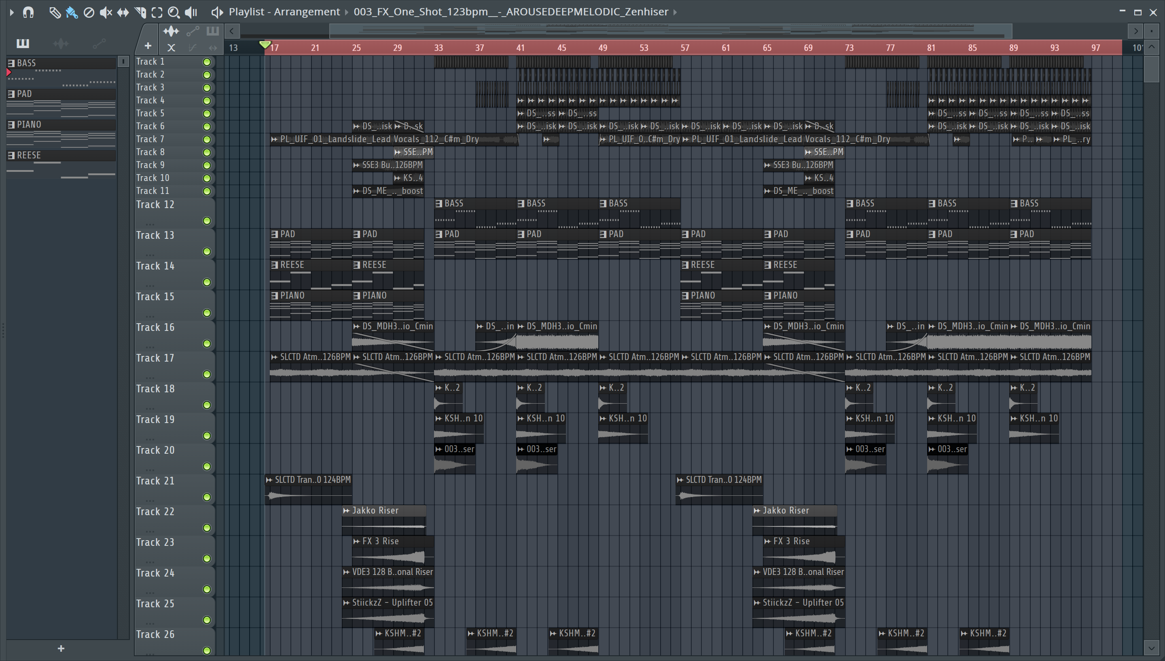
Task: Select the Track 17 header label
Action: point(155,358)
